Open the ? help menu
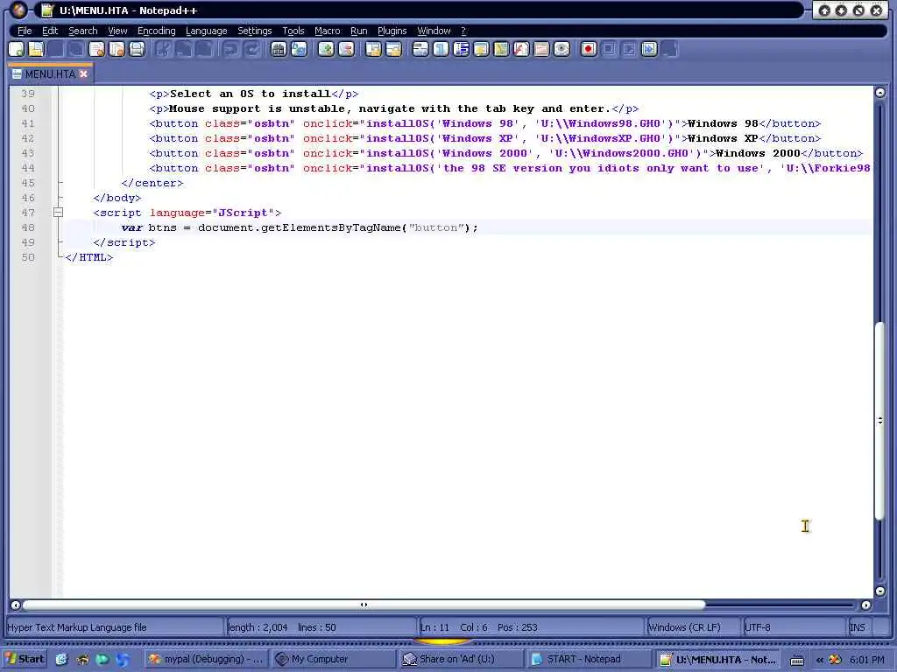The width and height of the screenshot is (897, 672). click(463, 31)
